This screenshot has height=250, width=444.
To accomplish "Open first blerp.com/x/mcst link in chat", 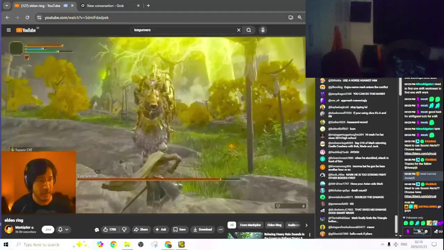I will point(420,153).
